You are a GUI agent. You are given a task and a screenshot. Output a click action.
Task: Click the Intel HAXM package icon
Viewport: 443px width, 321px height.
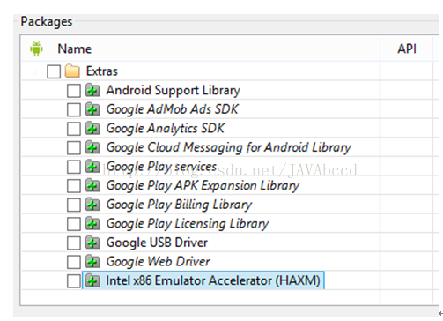point(92,280)
